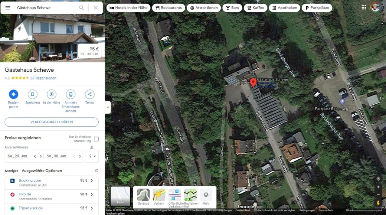Select Restaurants category chip

tap(169, 8)
